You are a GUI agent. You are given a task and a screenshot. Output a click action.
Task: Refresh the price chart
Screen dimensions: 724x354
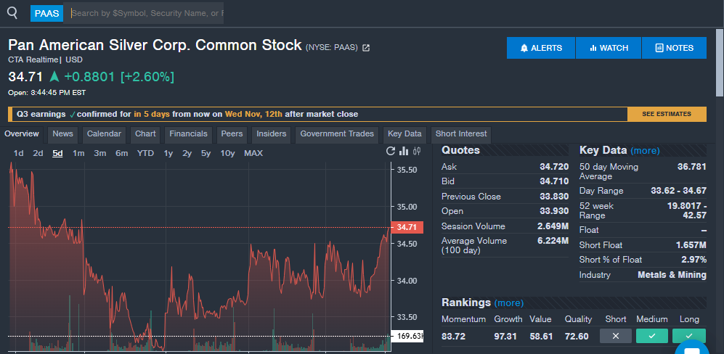(391, 152)
